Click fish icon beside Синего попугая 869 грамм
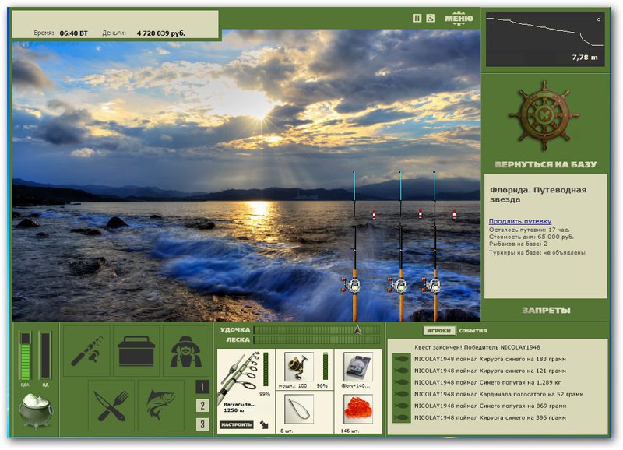Viewport: 623px width, 450px height. click(401, 406)
